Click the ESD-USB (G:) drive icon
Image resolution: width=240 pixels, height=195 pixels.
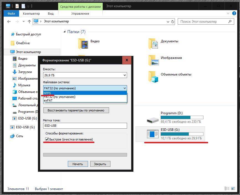153,134
